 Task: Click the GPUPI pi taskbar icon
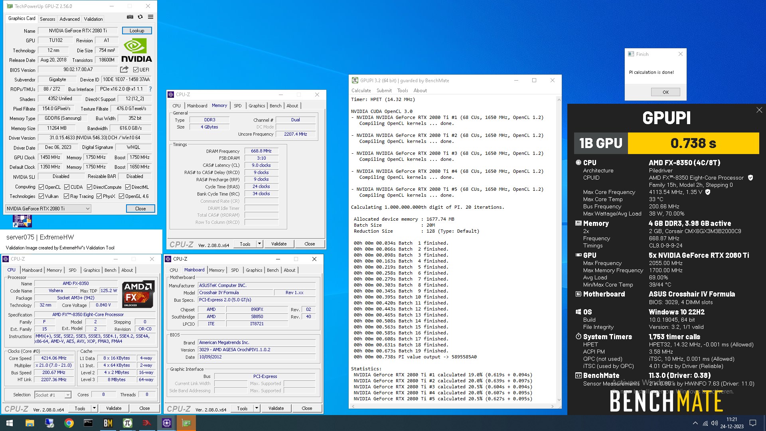pos(128,423)
